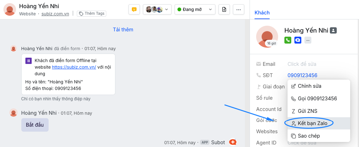Select "Chỉnh sửa" in the context menu
The image size is (359, 147).
click(x=309, y=86)
